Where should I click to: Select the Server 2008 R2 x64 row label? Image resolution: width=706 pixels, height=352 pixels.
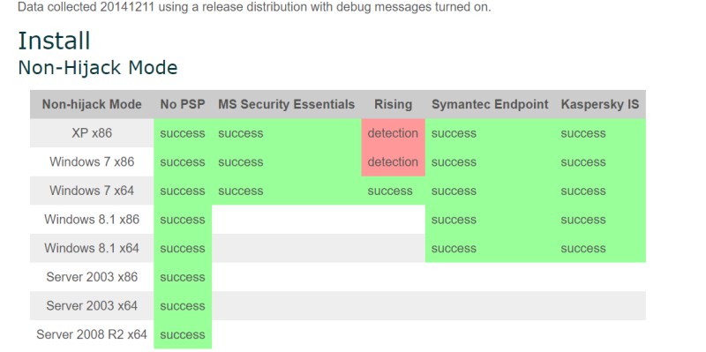[x=92, y=334]
